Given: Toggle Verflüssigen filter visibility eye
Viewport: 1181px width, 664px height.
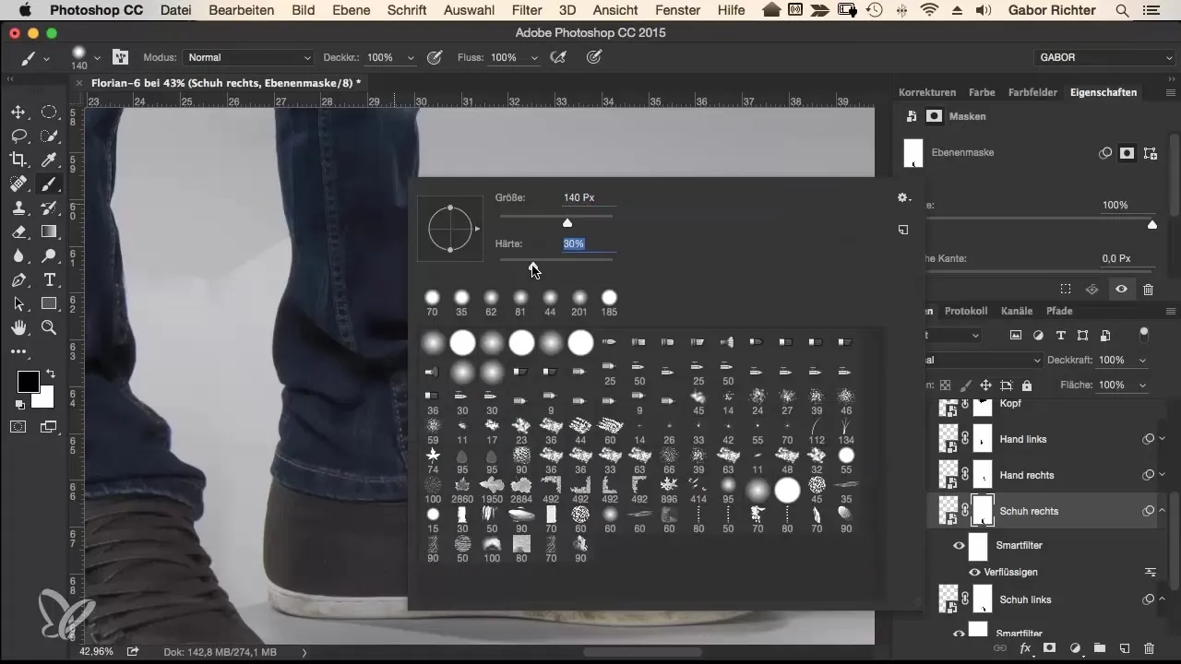Looking at the screenshot, I should (x=975, y=572).
